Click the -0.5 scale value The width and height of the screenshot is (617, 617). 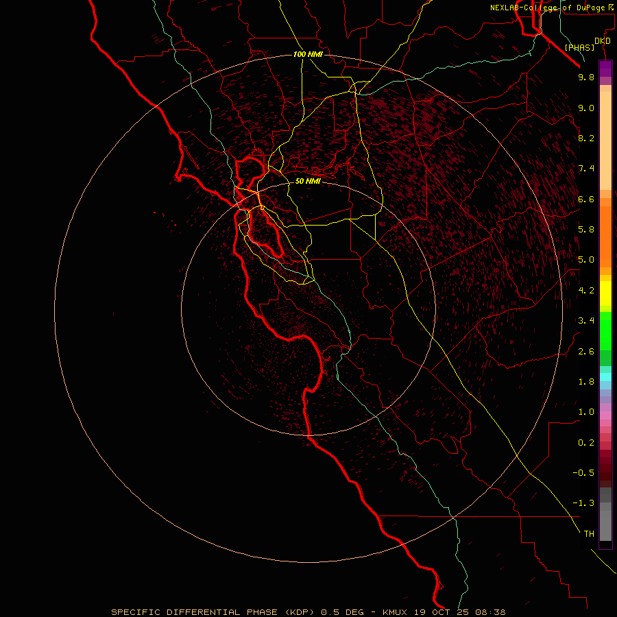583,473
